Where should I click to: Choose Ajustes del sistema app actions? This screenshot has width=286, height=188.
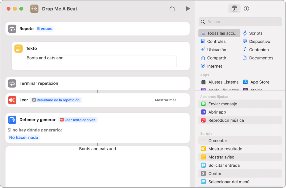220,82
